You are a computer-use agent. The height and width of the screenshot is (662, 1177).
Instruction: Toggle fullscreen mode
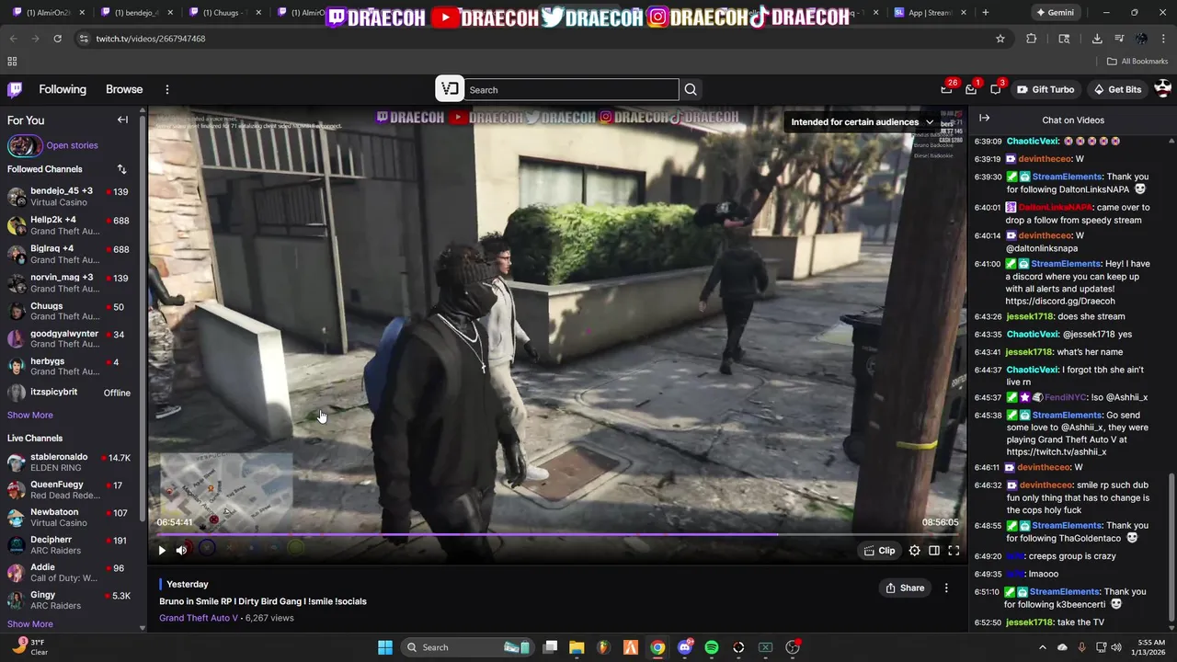click(x=954, y=550)
